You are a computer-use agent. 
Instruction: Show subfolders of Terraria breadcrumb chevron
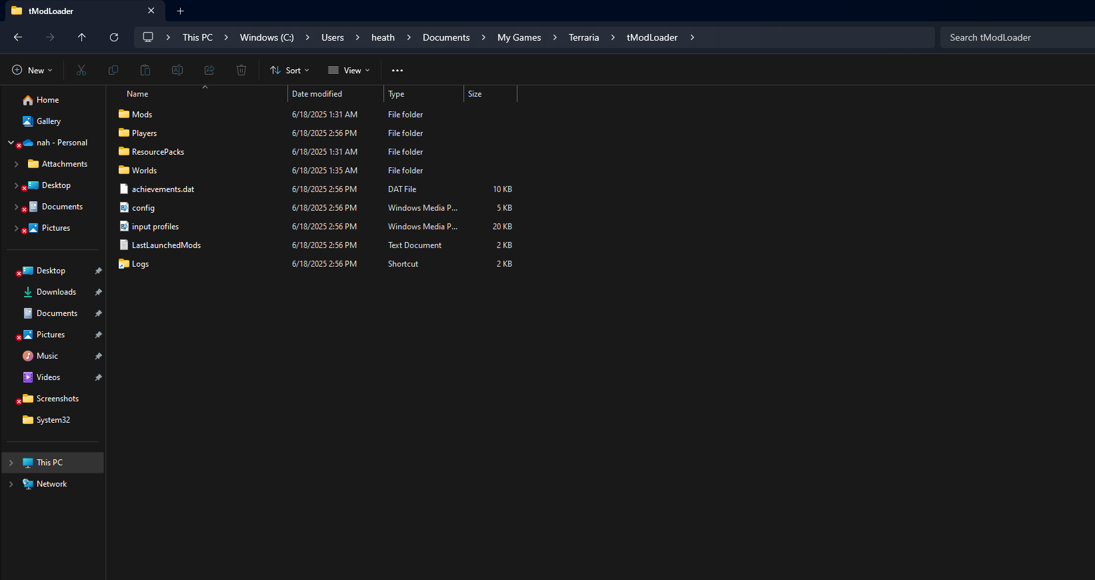pyautogui.click(x=613, y=37)
